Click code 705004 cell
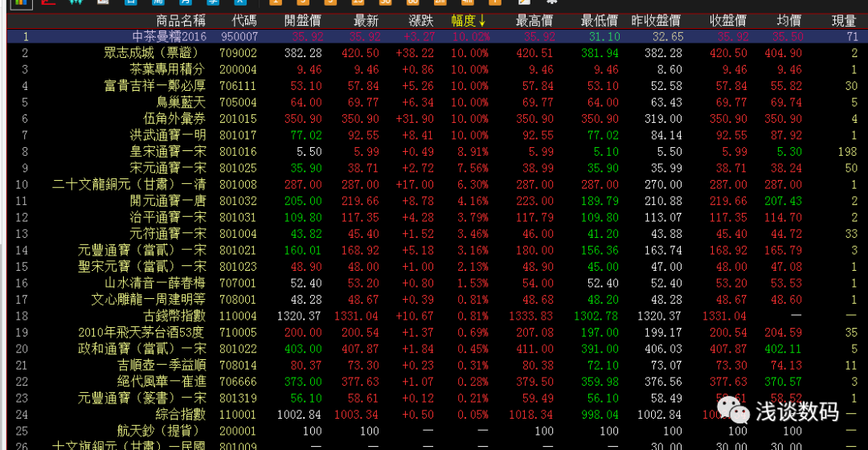 coord(238,102)
